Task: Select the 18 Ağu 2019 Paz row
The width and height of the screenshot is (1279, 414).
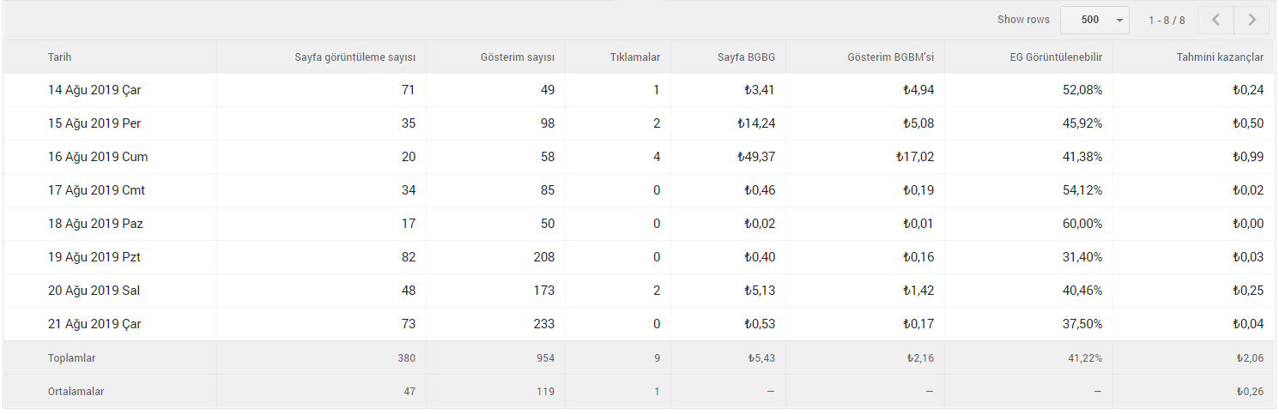Action: 639,224
